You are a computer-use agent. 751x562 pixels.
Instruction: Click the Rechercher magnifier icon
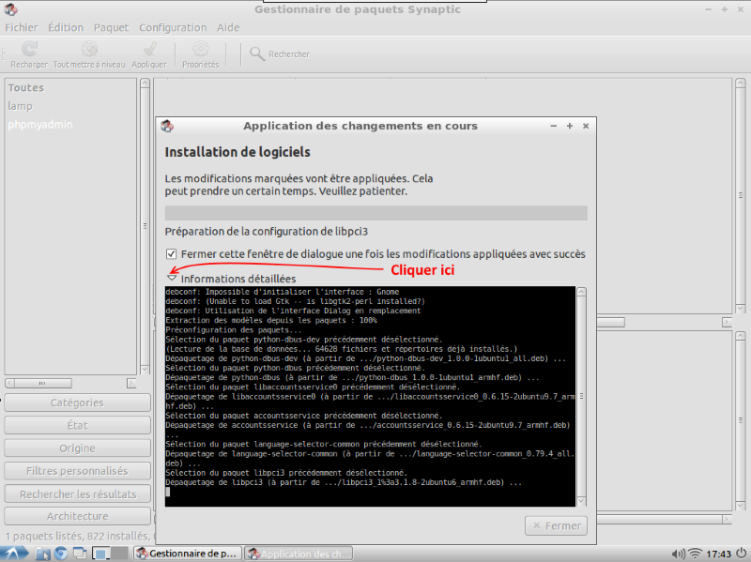click(257, 54)
